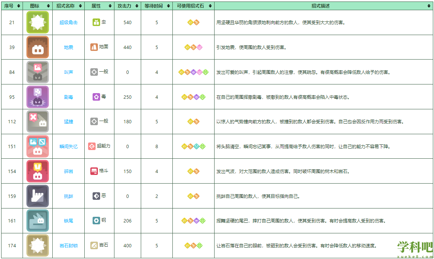Click wait time value 2

[x=157, y=196]
